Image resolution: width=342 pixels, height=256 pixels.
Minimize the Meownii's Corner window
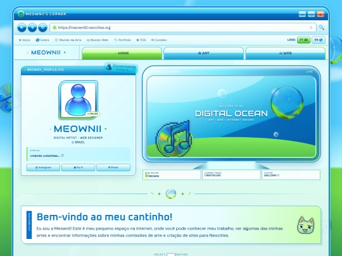coord(302,14)
